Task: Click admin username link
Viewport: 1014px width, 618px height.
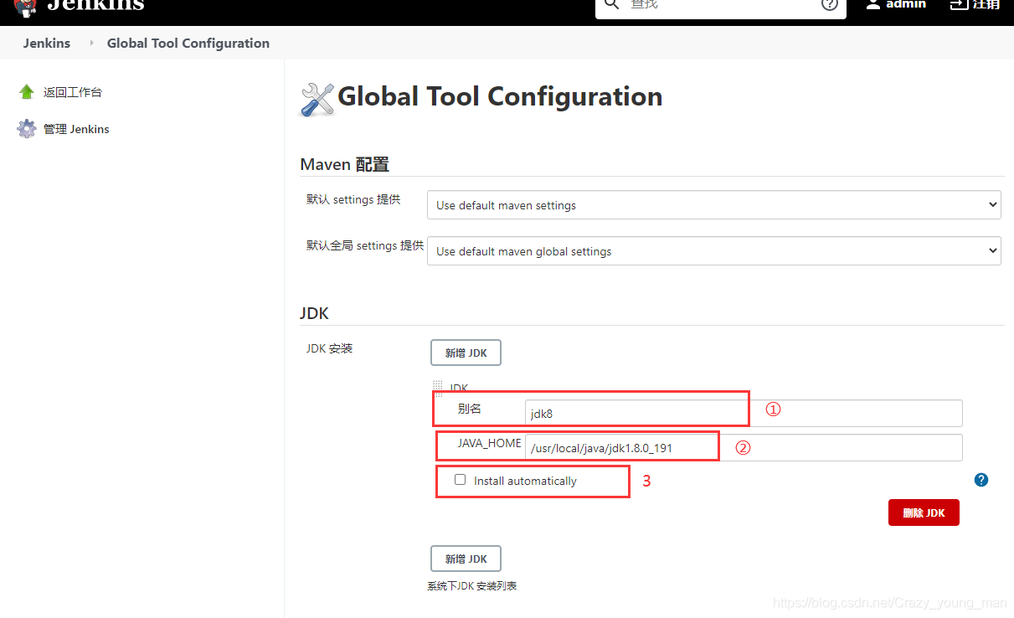Action: pos(906,4)
